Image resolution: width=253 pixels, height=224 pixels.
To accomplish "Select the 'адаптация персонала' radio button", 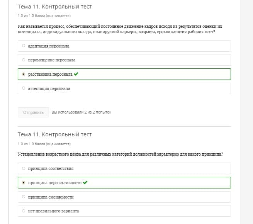I will (24, 46).
